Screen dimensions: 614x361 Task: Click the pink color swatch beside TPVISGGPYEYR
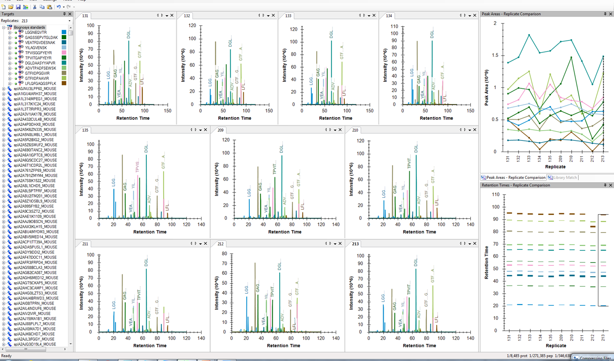tap(64, 53)
